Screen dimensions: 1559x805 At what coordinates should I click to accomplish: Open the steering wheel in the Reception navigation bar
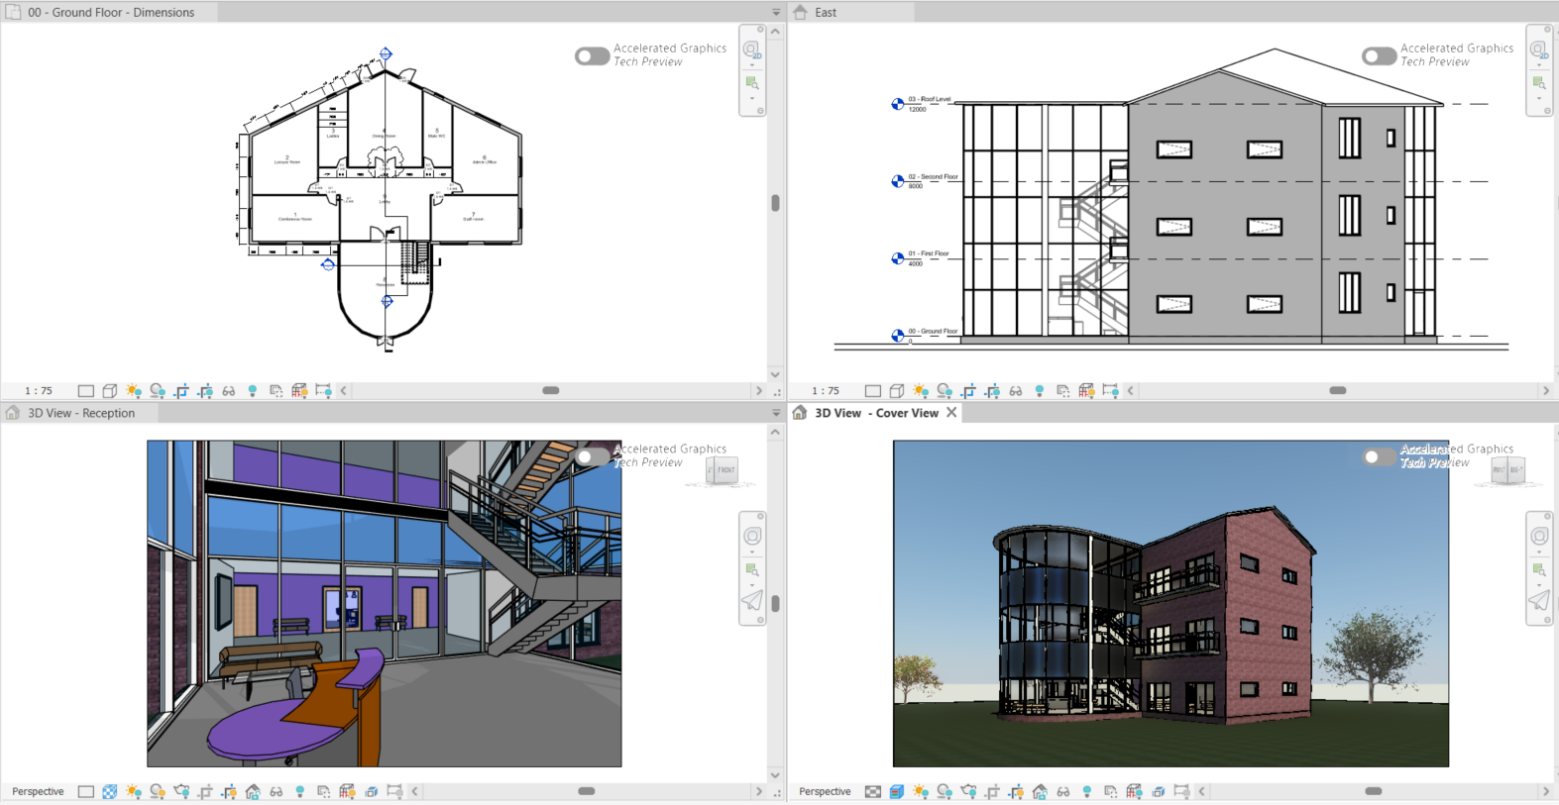752,536
